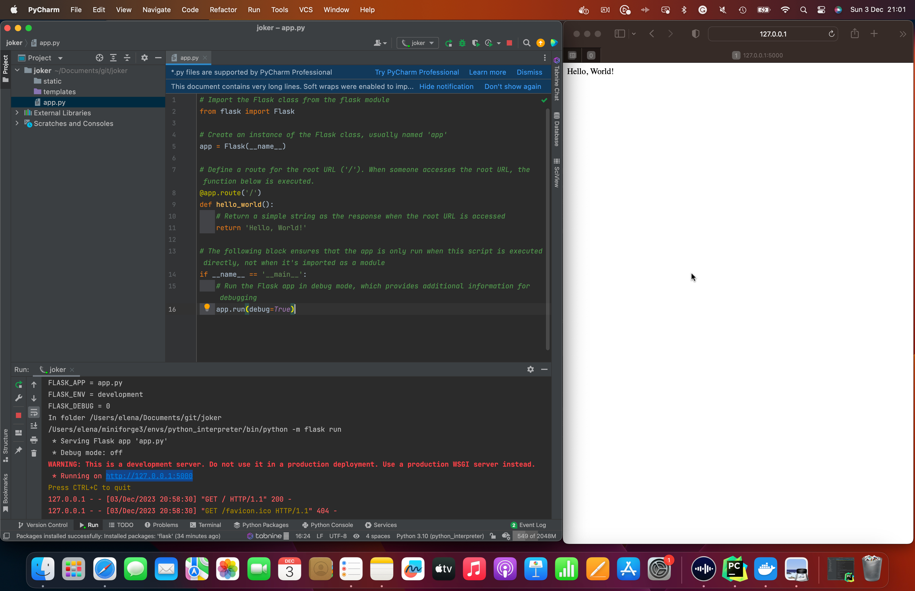Switch to the Python Console tab
This screenshot has height=591, width=915.
(x=327, y=525)
